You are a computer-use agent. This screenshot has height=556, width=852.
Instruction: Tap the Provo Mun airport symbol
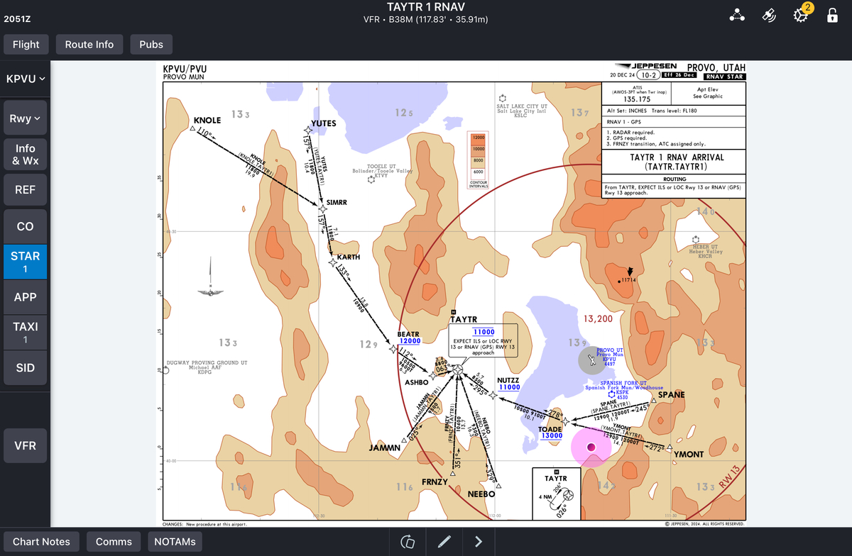[591, 360]
